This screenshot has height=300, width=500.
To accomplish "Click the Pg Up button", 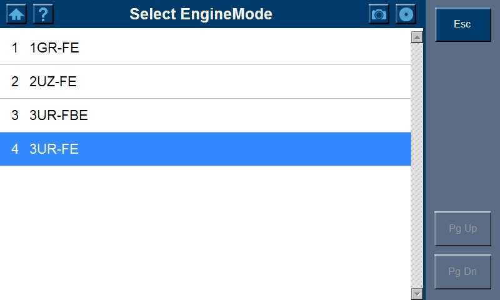I will [462, 229].
